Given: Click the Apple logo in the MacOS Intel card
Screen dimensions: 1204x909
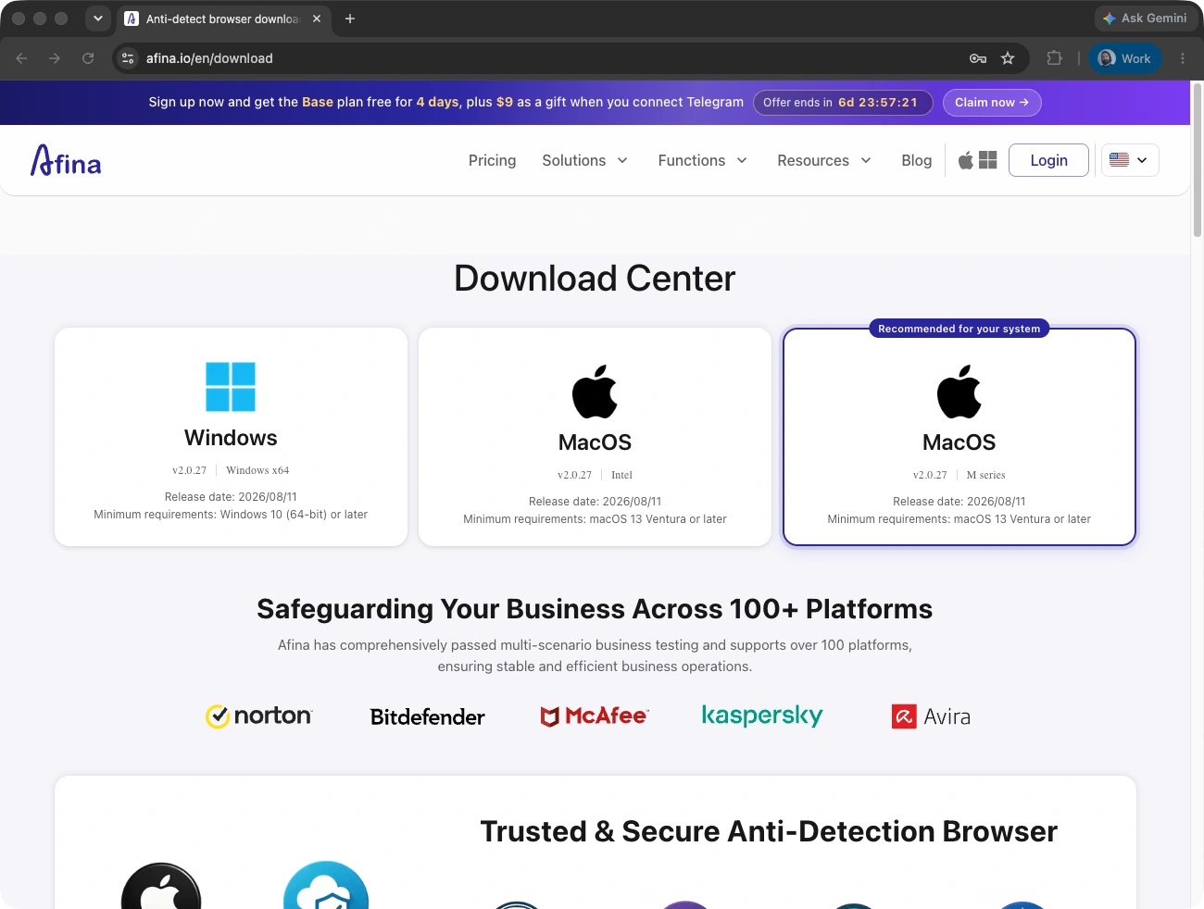Looking at the screenshot, I should (x=595, y=392).
